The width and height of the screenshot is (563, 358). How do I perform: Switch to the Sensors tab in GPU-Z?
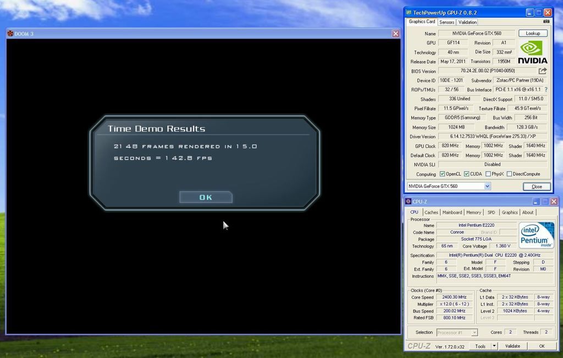pyautogui.click(x=446, y=23)
